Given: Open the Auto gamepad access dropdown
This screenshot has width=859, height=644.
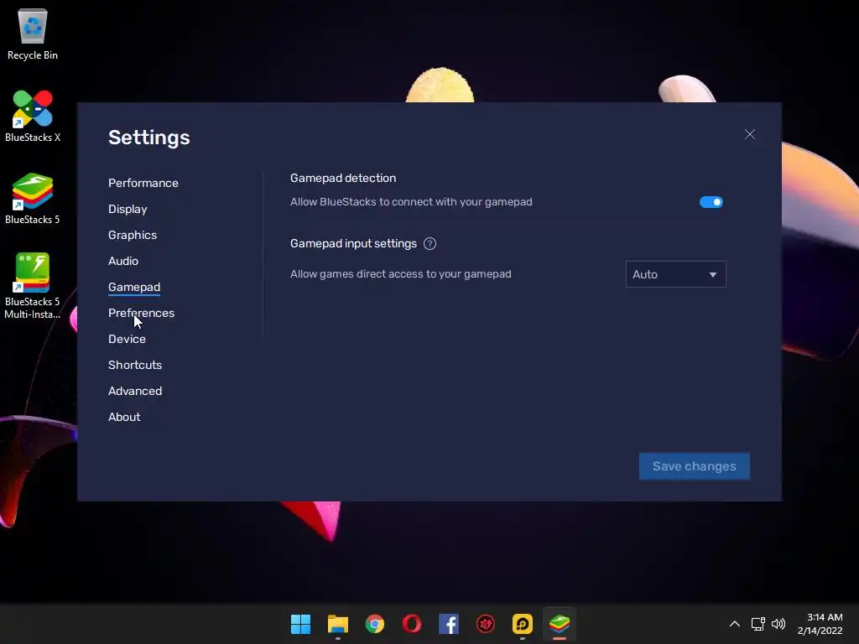Looking at the screenshot, I should tap(675, 274).
